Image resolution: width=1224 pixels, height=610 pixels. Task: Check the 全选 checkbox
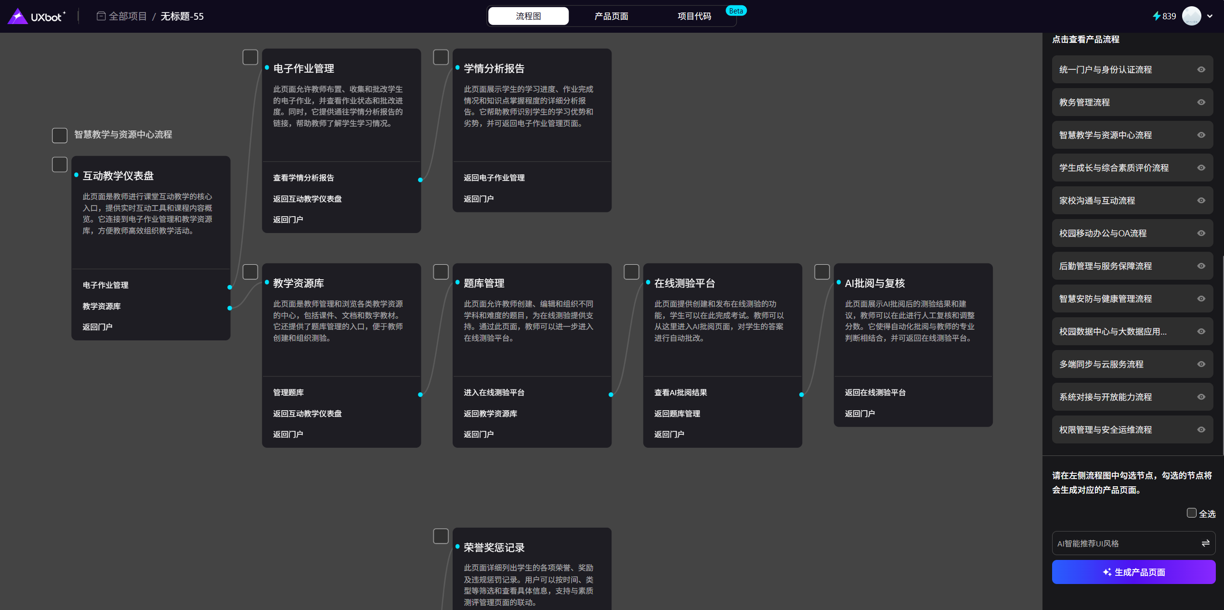pos(1191,513)
